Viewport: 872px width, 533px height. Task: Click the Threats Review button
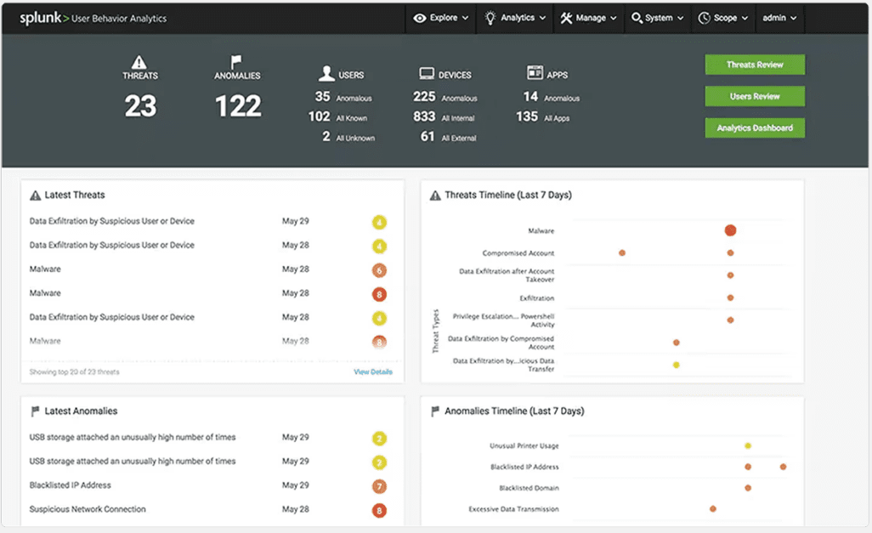(754, 64)
